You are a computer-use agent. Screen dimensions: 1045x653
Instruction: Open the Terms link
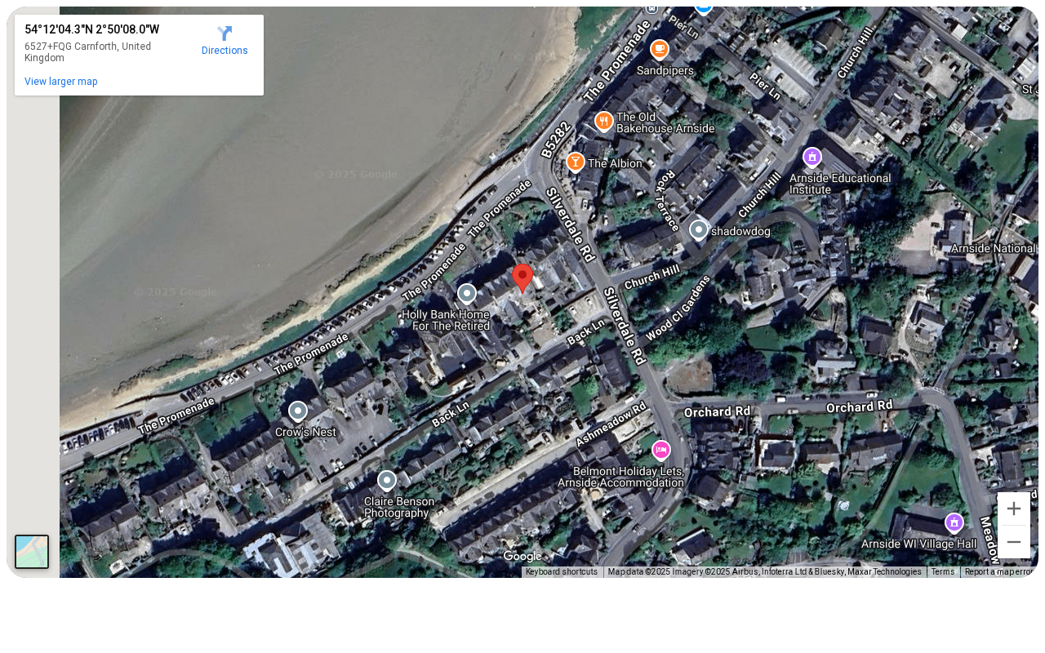pos(943,572)
